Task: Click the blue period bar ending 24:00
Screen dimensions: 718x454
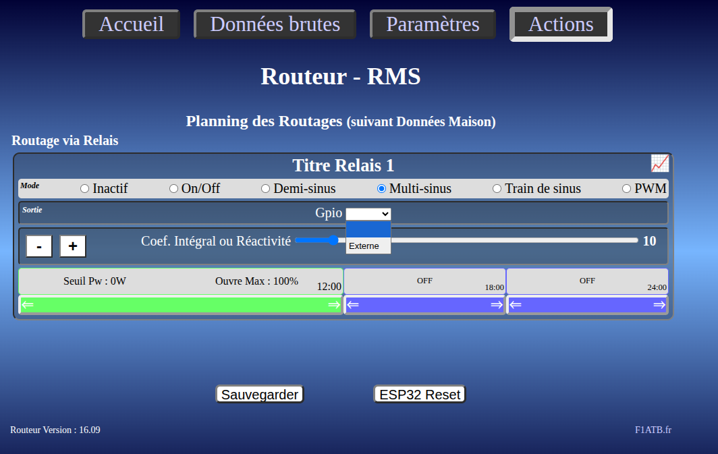Action: (587, 305)
